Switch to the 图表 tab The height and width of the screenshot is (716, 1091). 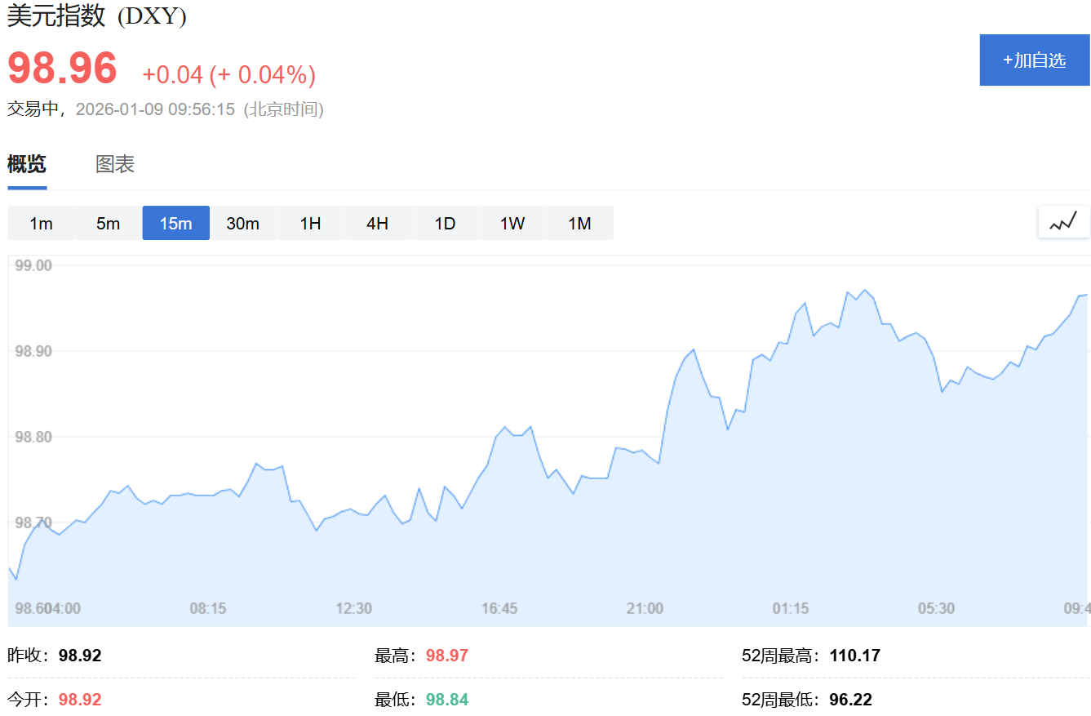[x=115, y=164]
